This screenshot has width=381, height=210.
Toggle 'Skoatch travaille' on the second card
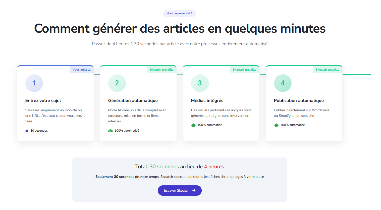(161, 69)
